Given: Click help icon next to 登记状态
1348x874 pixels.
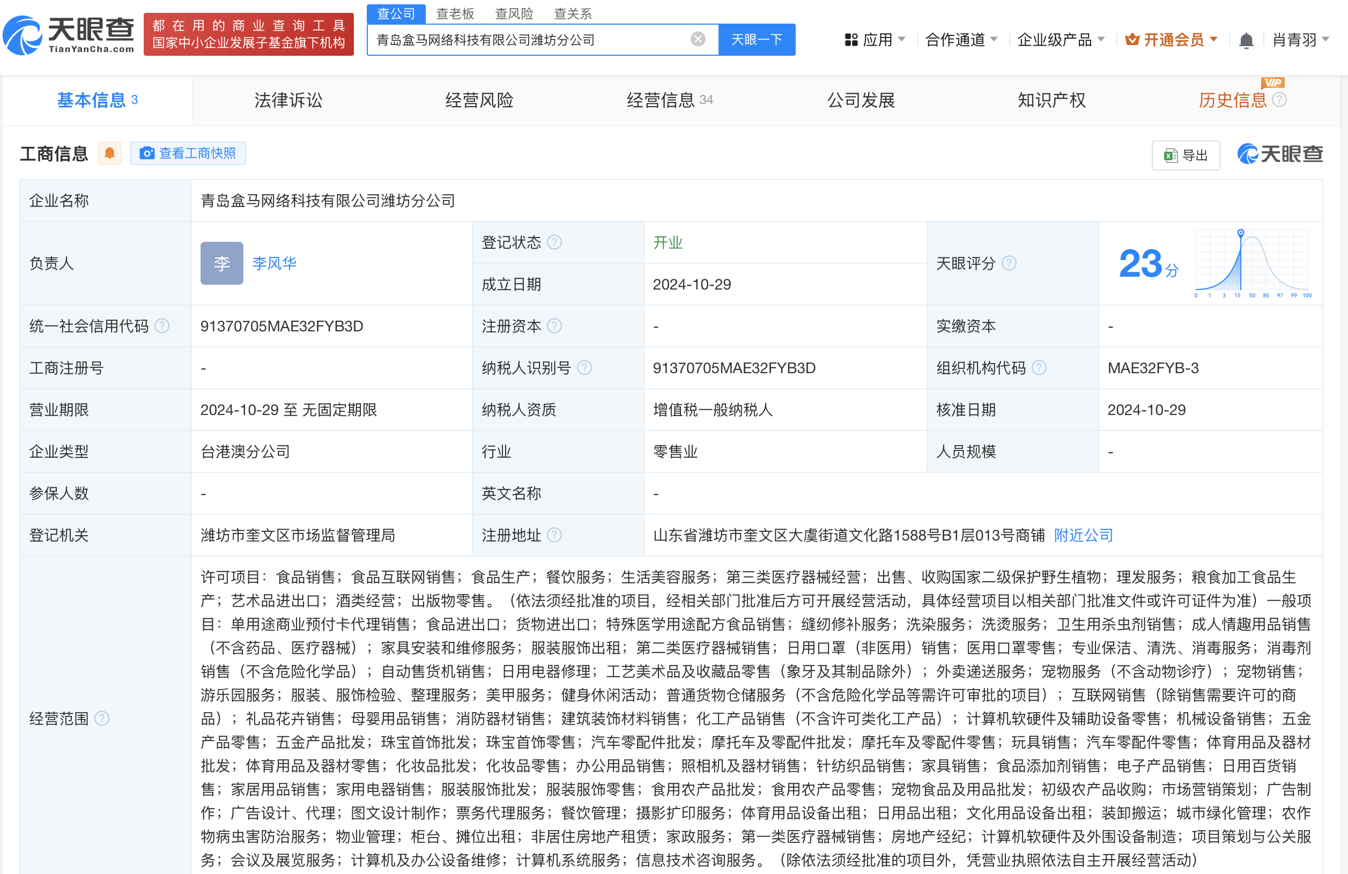Looking at the screenshot, I should coord(554,242).
